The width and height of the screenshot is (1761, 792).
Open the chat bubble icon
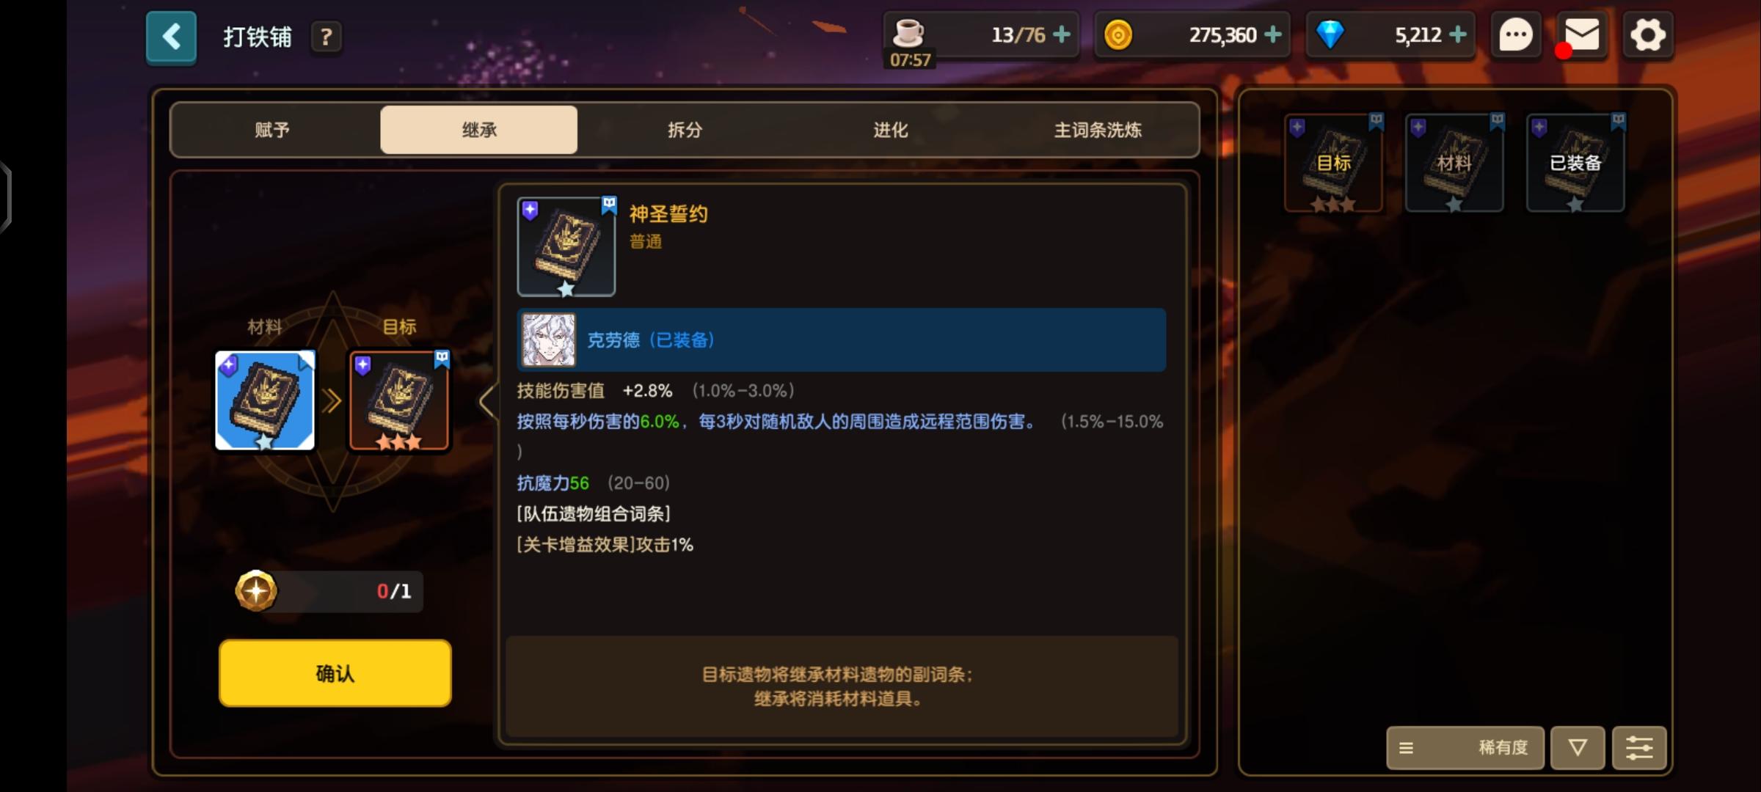click(x=1515, y=35)
